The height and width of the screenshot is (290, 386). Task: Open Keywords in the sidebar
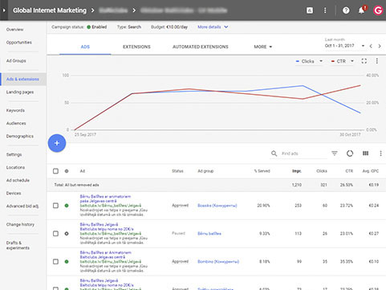[15, 110]
